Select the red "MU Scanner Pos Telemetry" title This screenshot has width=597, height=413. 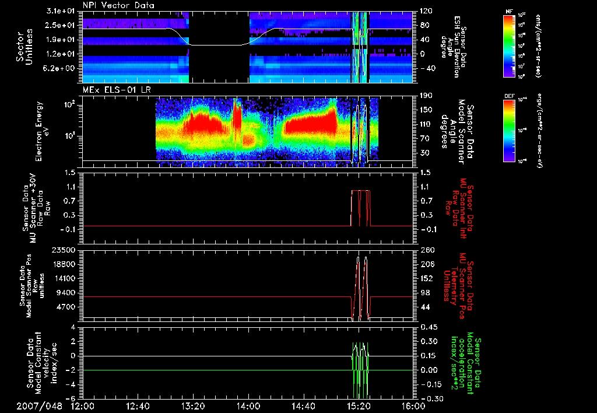[x=458, y=286]
